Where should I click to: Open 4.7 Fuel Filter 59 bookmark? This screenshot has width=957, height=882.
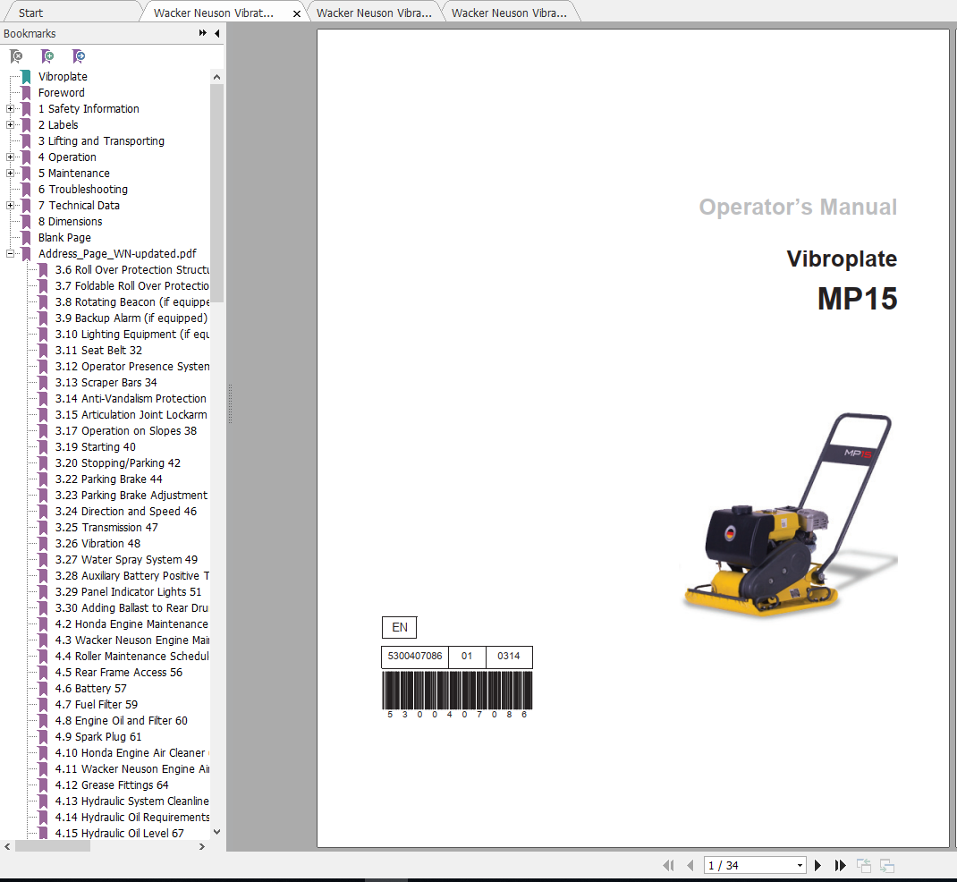click(97, 704)
